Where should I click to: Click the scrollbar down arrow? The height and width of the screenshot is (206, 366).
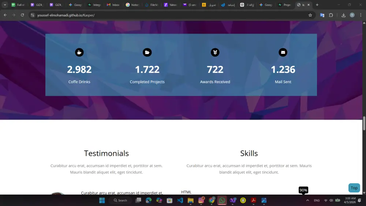click(x=364, y=193)
